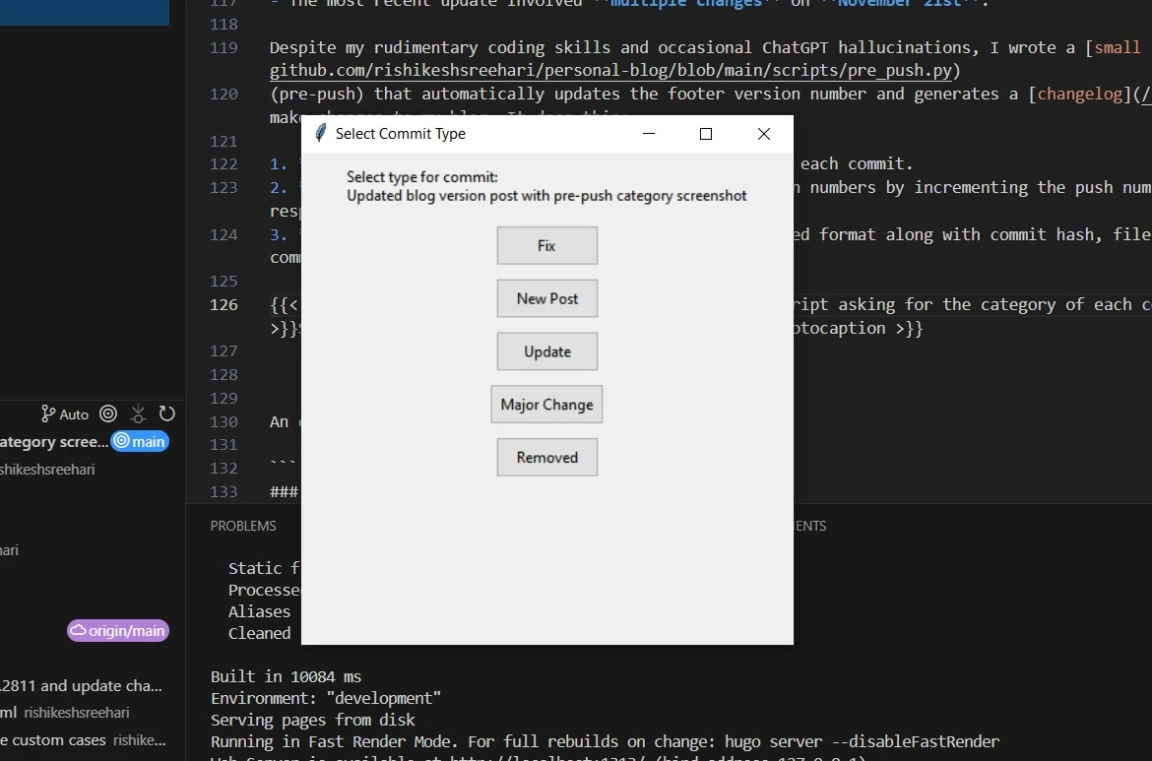Open the changelog link in line 120

1079,93
